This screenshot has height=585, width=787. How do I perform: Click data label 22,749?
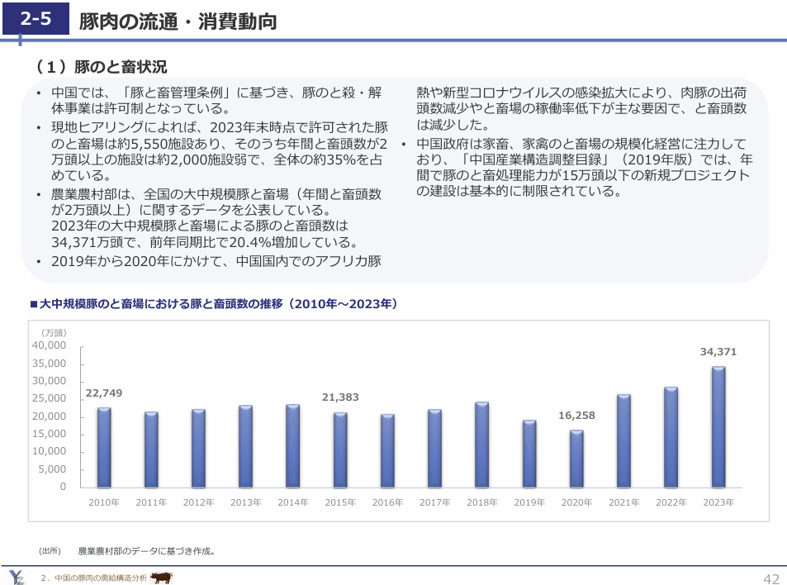[104, 393]
